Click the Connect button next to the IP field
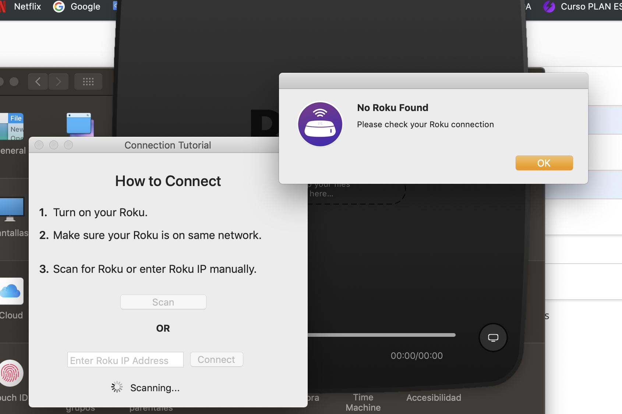 point(216,359)
